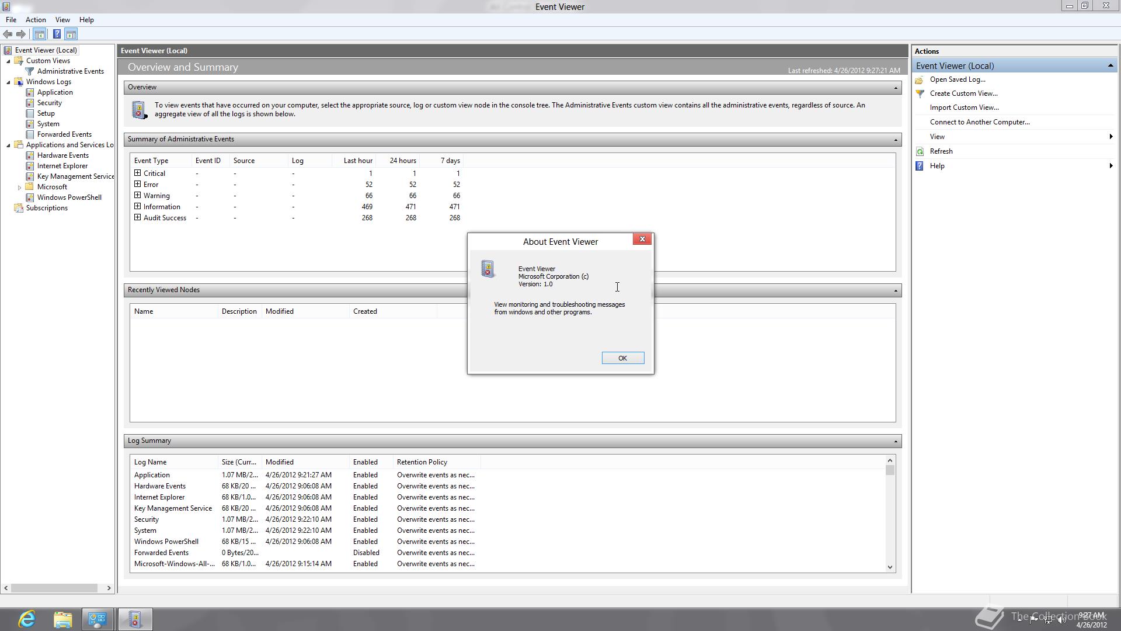Expand the Microsoft folder node
The image size is (1121, 631).
[19, 187]
